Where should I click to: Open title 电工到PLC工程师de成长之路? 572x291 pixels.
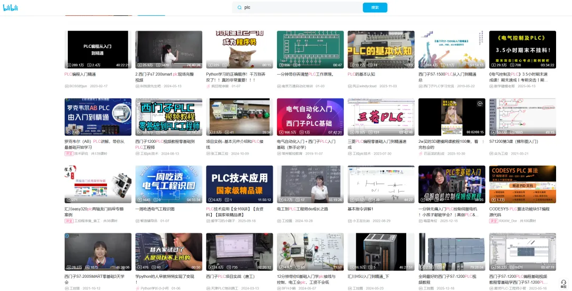[302, 209]
